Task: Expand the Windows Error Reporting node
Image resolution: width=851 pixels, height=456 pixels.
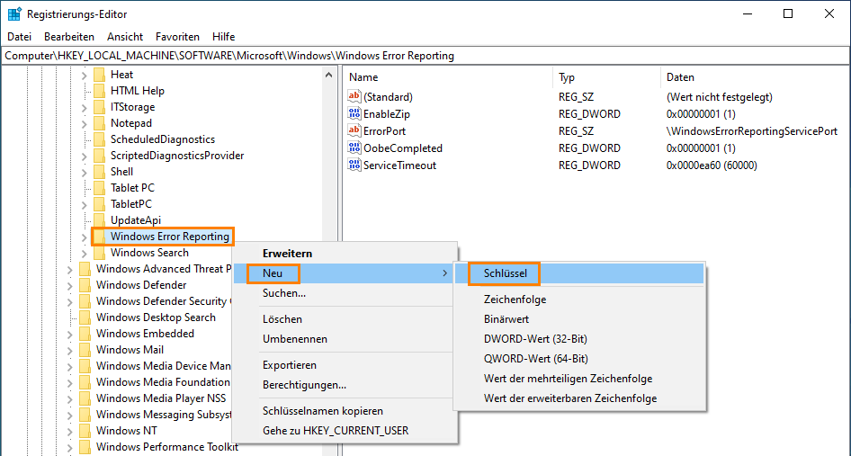Action: click(85, 237)
